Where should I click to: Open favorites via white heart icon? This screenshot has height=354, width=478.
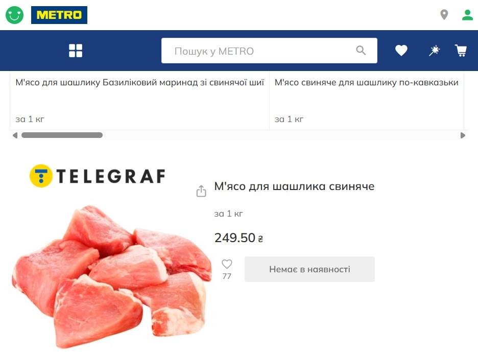(401, 51)
